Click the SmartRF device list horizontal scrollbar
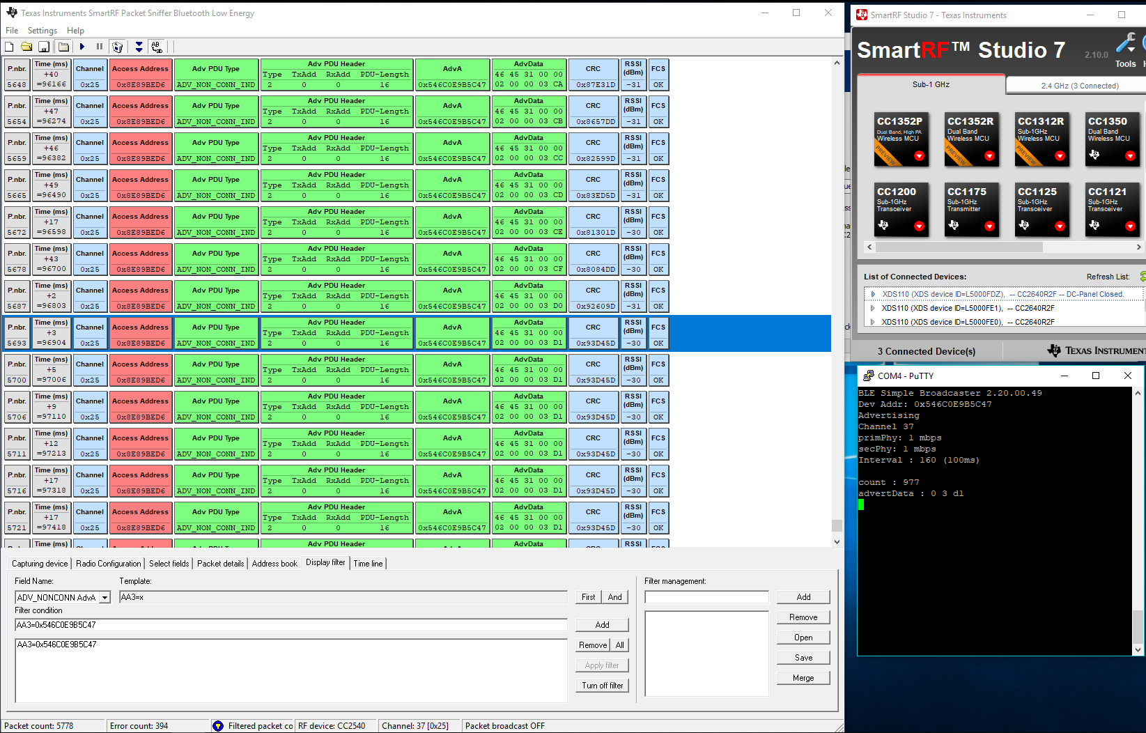The height and width of the screenshot is (733, 1146). (1002, 247)
